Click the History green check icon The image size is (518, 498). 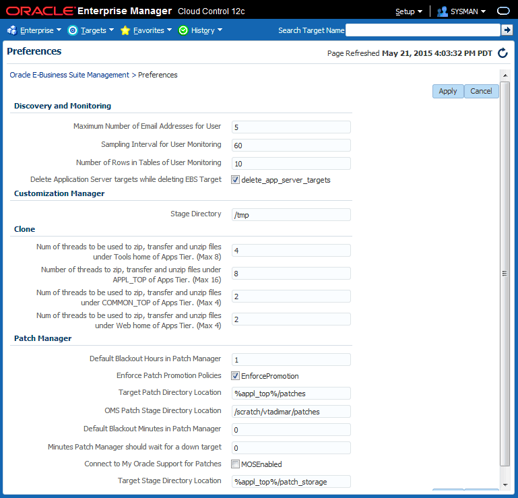click(183, 30)
